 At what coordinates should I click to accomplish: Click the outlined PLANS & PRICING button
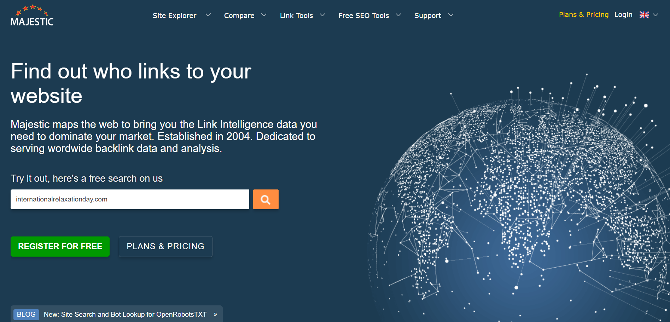165,246
